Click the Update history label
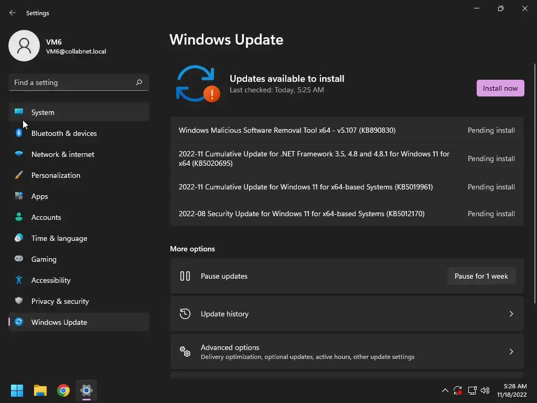Viewport: 537px width, 403px height. (x=224, y=314)
